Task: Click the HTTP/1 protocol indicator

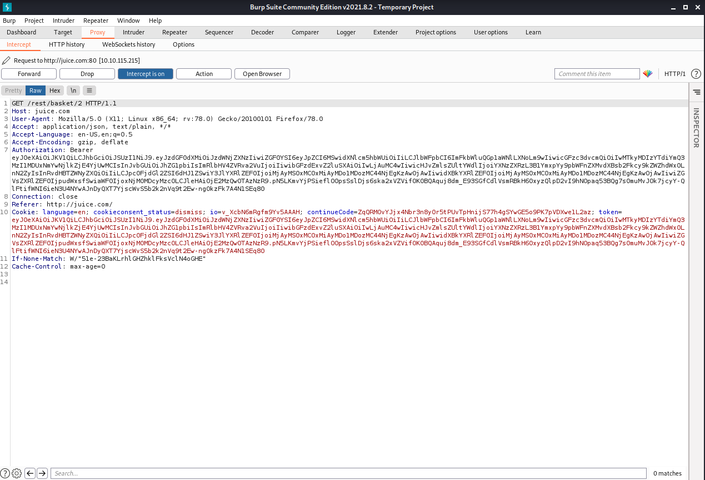Action: click(x=675, y=74)
